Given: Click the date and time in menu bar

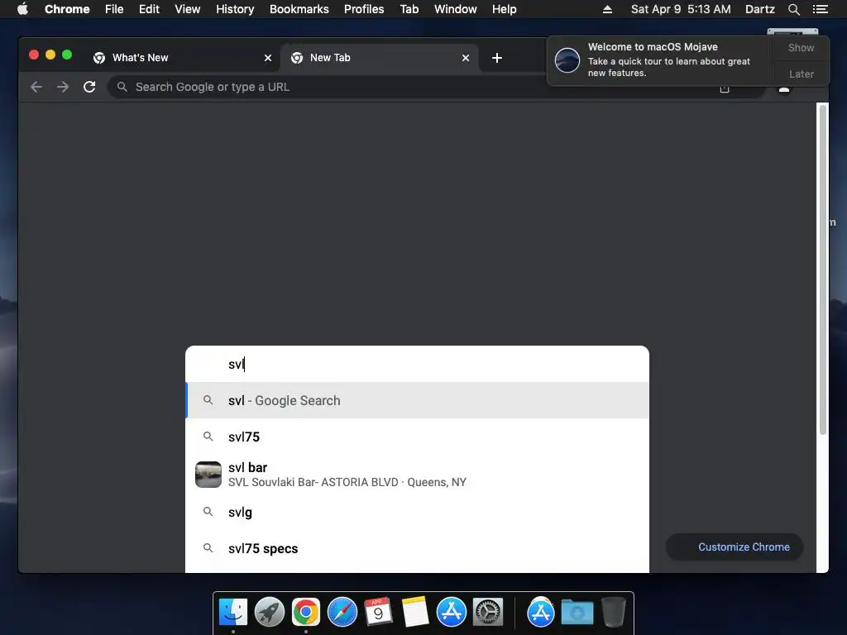Looking at the screenshot, I should 681,9.
